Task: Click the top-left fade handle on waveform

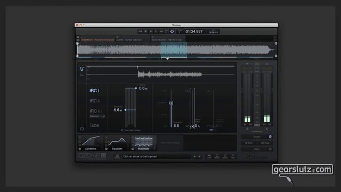Action: 77,44
